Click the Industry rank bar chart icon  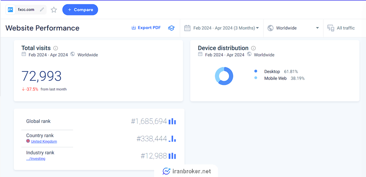pyautogui.click(x=172, y=155)
